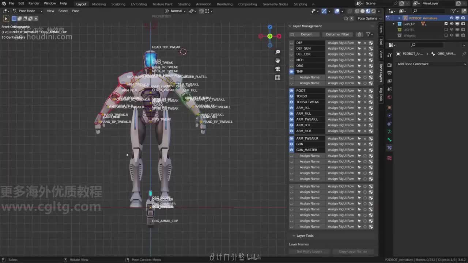Select solid viewport shading icon
The image size is (468, 263).
click(x=362, y=11)
